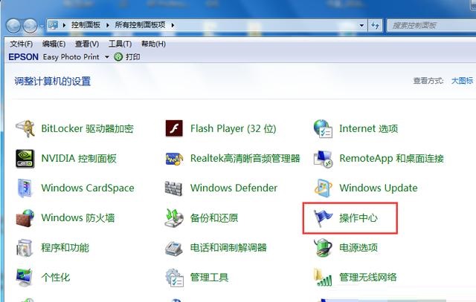Open the 帮助(H) menu
This screenshot has height=302, width=476.
(x=154, y=44)
